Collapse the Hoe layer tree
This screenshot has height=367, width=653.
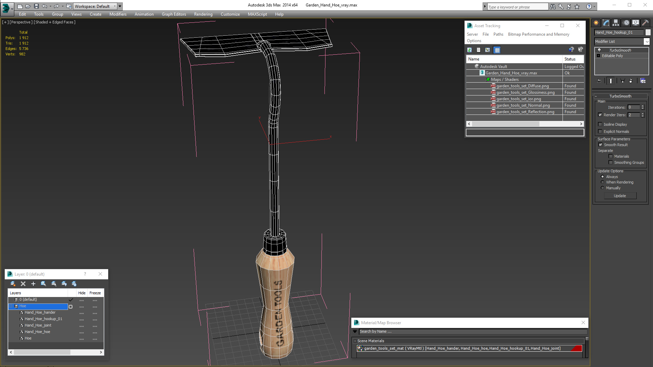(11, 306)
